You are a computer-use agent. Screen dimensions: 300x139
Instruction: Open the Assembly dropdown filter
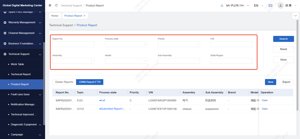click(73, 61)
